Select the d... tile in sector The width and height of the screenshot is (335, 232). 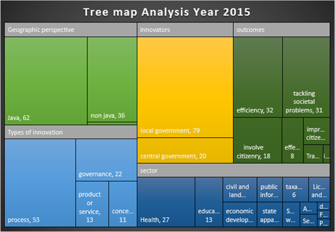[324, 206]
